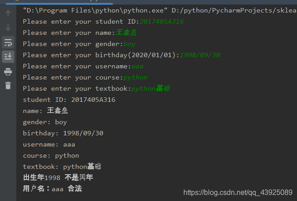Click the up arrow stack trace icon

pyautogui.click(x=8, y=13)
